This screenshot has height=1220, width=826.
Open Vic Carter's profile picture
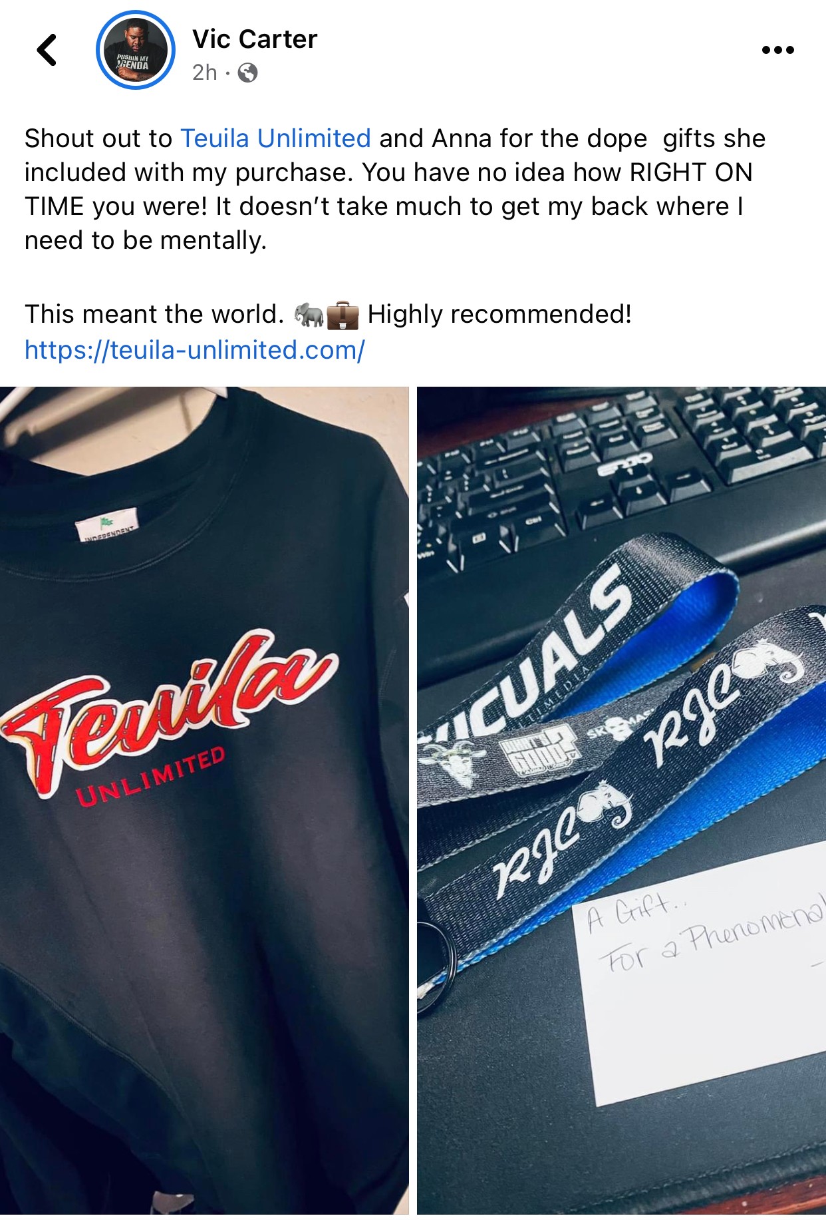[x=136, y=50]
